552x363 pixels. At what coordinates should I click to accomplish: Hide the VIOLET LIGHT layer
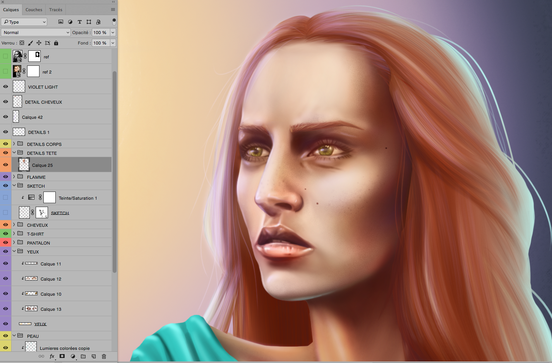(5, 87)
